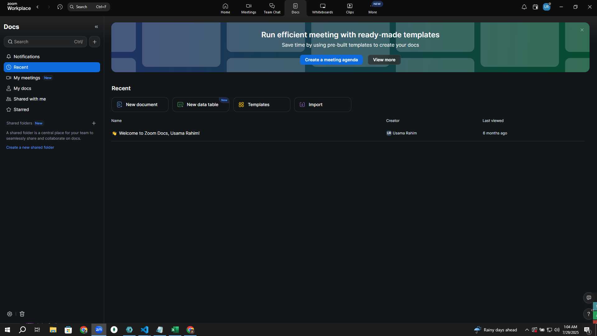Open Docs settings gear icon
597x336 pixels.
[x=10, y=314]
